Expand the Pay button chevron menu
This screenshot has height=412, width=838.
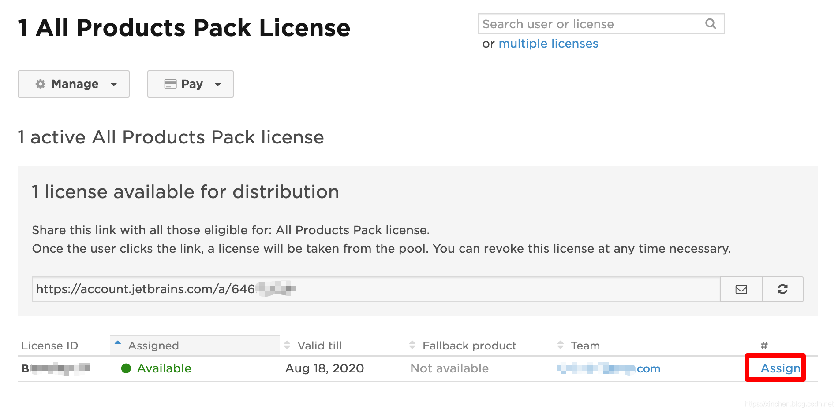pyautogui.click(x=218, y=84)
